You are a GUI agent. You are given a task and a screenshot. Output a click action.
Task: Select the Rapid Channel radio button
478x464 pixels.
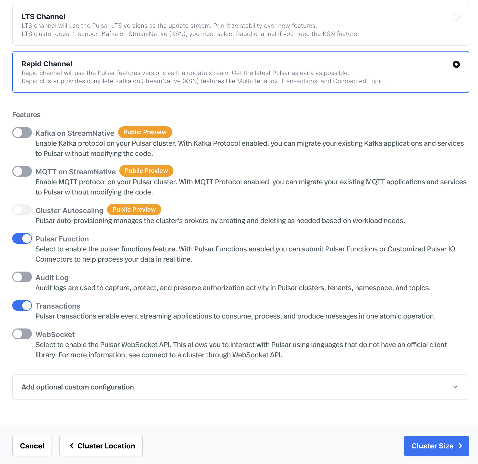(456, 64)
